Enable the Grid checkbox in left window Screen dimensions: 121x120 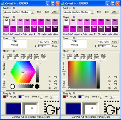pyautogui.click(x=22, y=97)
